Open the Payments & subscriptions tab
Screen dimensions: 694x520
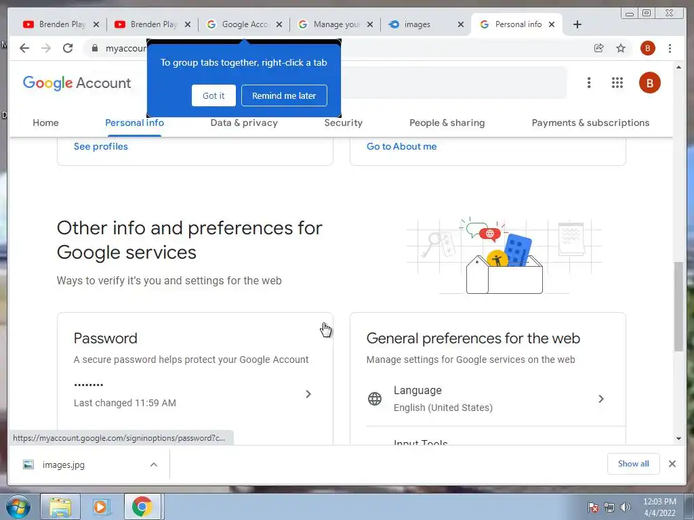pyautogui.click(x=590, y=123)
